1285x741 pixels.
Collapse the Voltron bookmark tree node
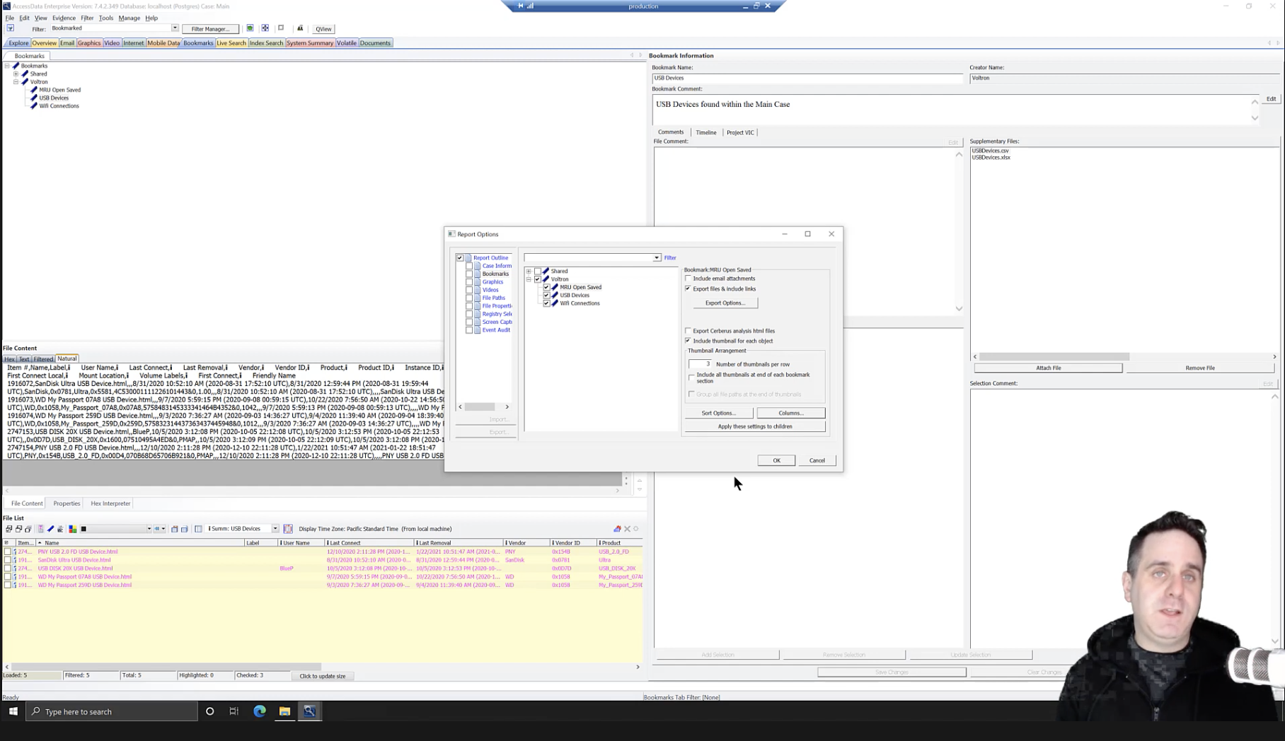529,279
